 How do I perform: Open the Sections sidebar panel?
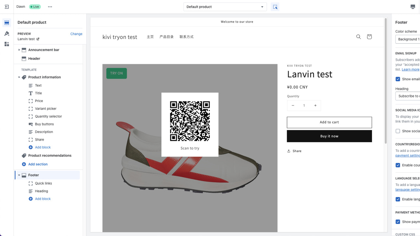7,22
